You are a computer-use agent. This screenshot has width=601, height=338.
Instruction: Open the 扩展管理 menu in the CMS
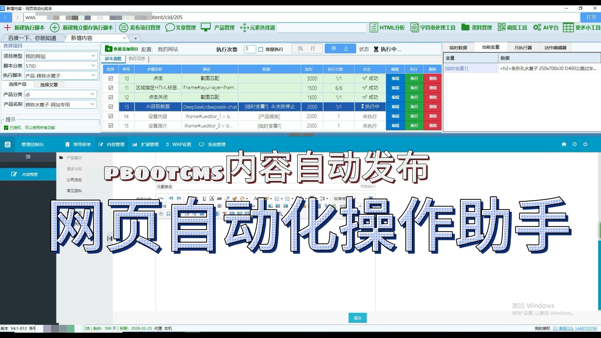pos(146,144)
